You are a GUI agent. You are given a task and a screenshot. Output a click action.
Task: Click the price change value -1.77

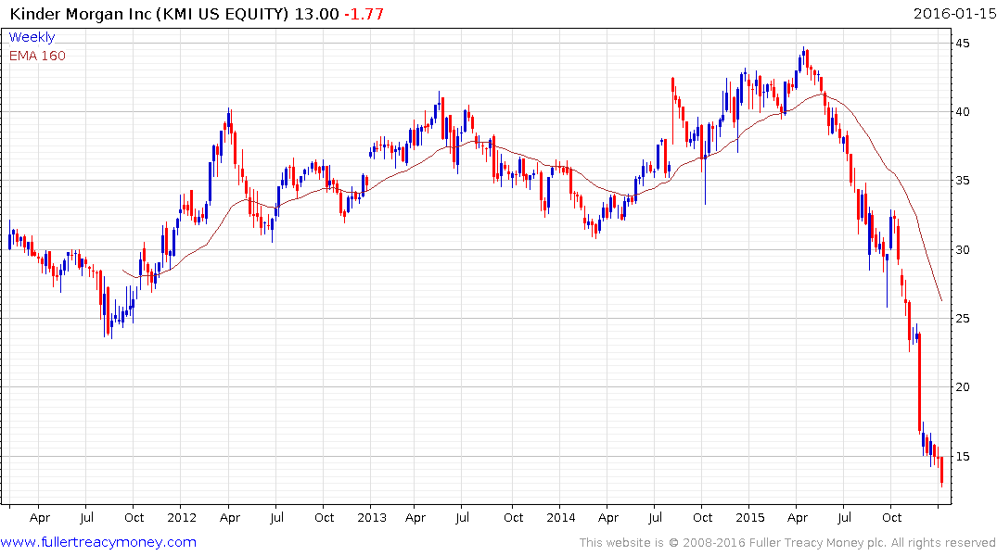pyautogui.click(x=364, y=13)
